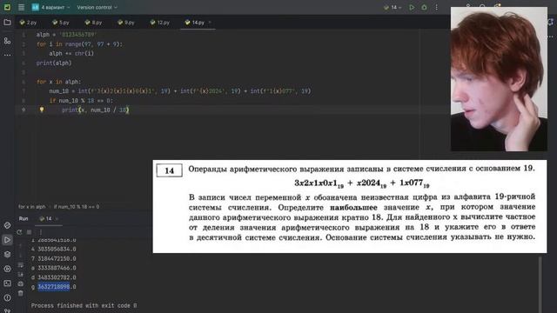Click the highlighted value in the 'g' output line
The height and width of the screenshot is (313, 557).
pos(54,286)
